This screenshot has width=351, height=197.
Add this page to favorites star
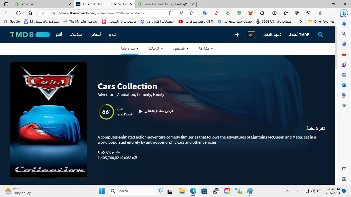click(192, 13)
